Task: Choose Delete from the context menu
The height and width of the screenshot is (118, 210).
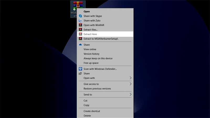Action: 105,116
